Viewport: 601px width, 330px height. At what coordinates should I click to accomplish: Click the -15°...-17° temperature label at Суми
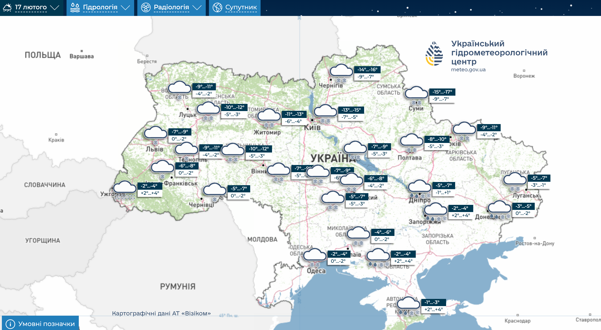pos(442,92)
